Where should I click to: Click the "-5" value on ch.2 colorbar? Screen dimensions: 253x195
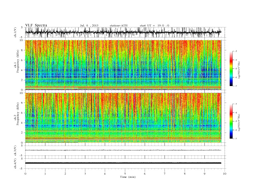tap(236, 121)
